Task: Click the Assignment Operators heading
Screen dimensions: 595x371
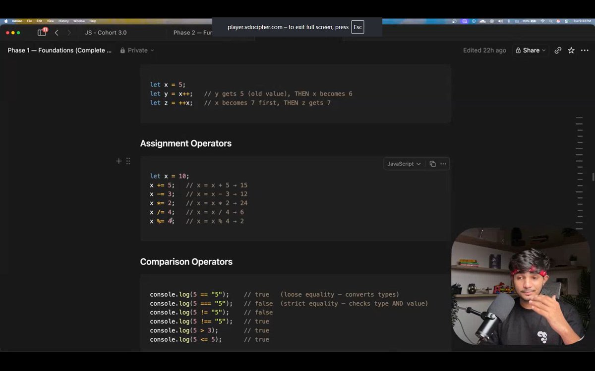Action: pos(186,143)
